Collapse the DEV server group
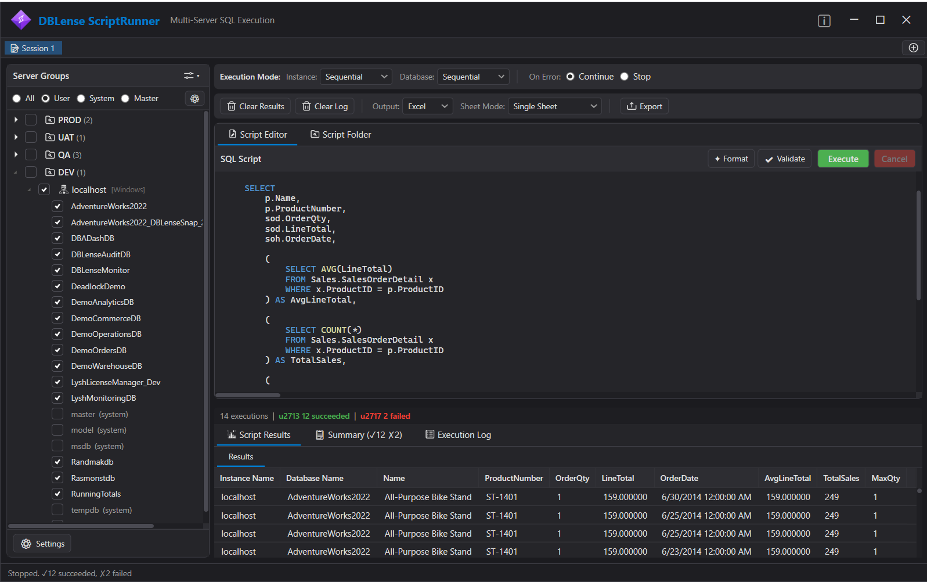Image resolution: width=927 pixels, height=582 pixels. point(16,173)
